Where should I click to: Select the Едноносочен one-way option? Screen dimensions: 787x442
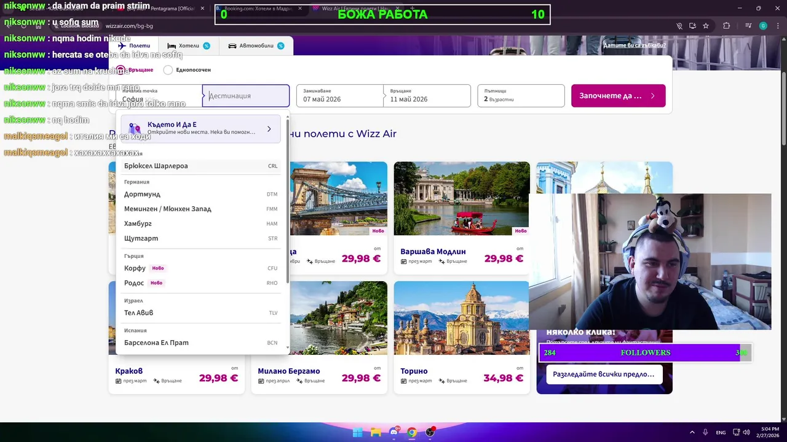tap(188, 70)
